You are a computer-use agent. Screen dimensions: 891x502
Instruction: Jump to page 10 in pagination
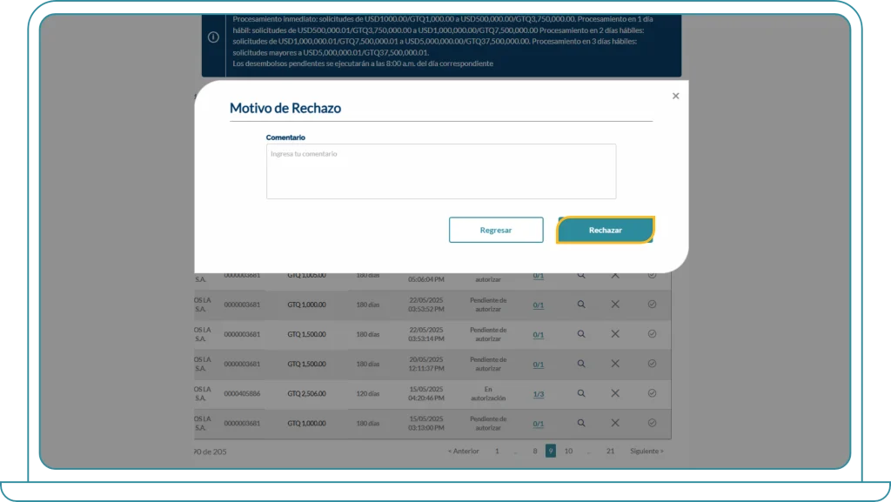point(568,451)
